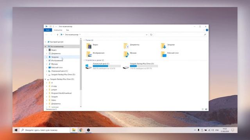
Task: Expand the Загрузки node in the sidebar tree
Action: [x=46, y=57]
